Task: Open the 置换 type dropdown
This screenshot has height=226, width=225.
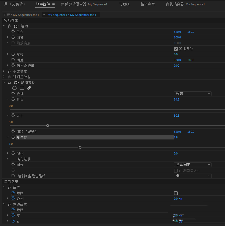Action: [x=192, y=94]
